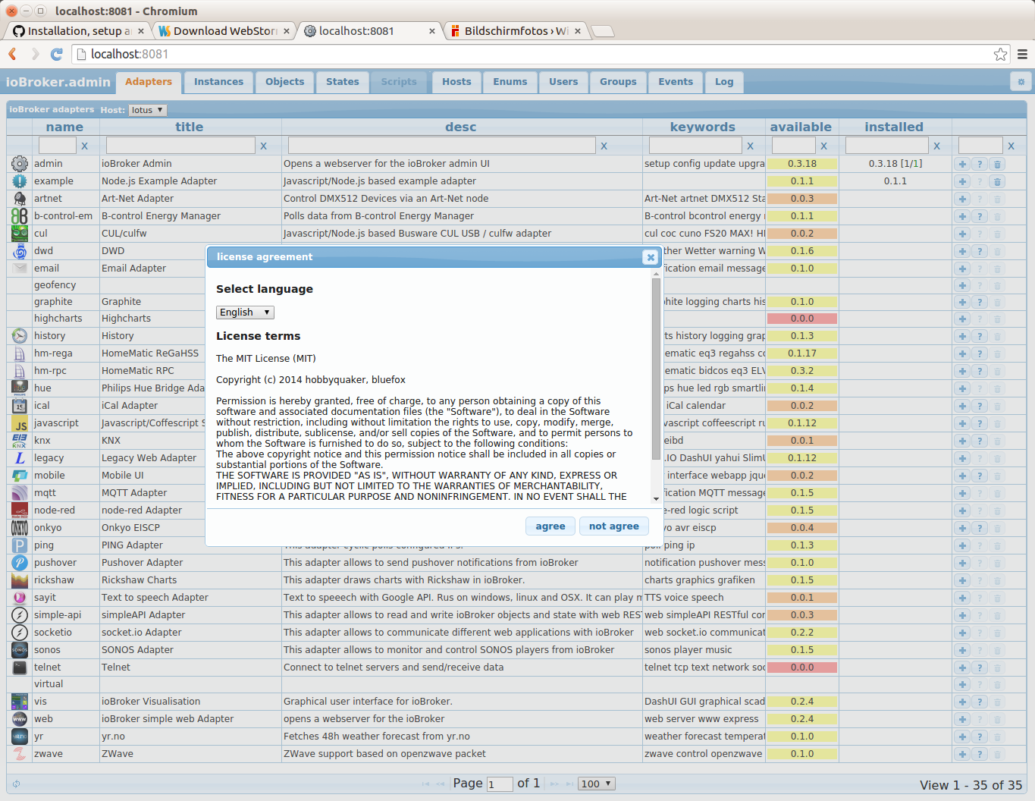This screenshot has width=1035, height=801.
Task: Click the license scrollbar down arrow
Action: tap(656, 498)
